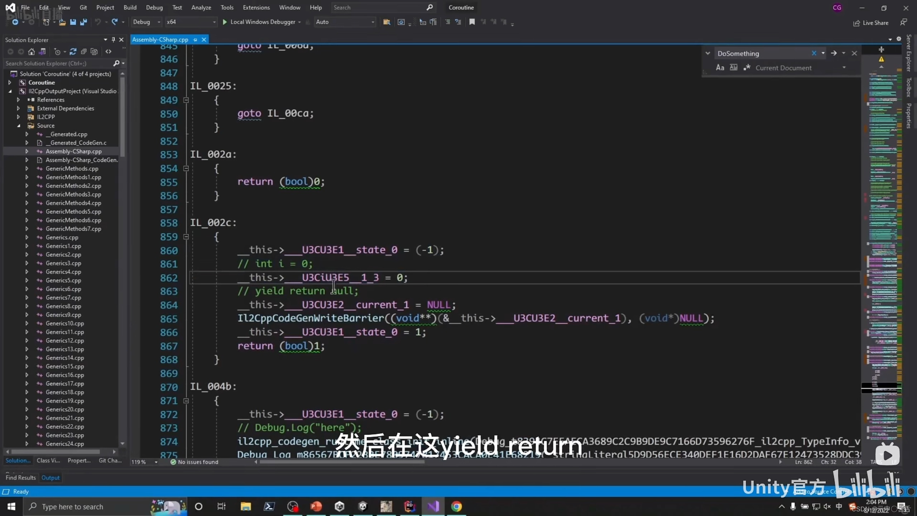Open the Find in Files folder icon

pos(387,22)
